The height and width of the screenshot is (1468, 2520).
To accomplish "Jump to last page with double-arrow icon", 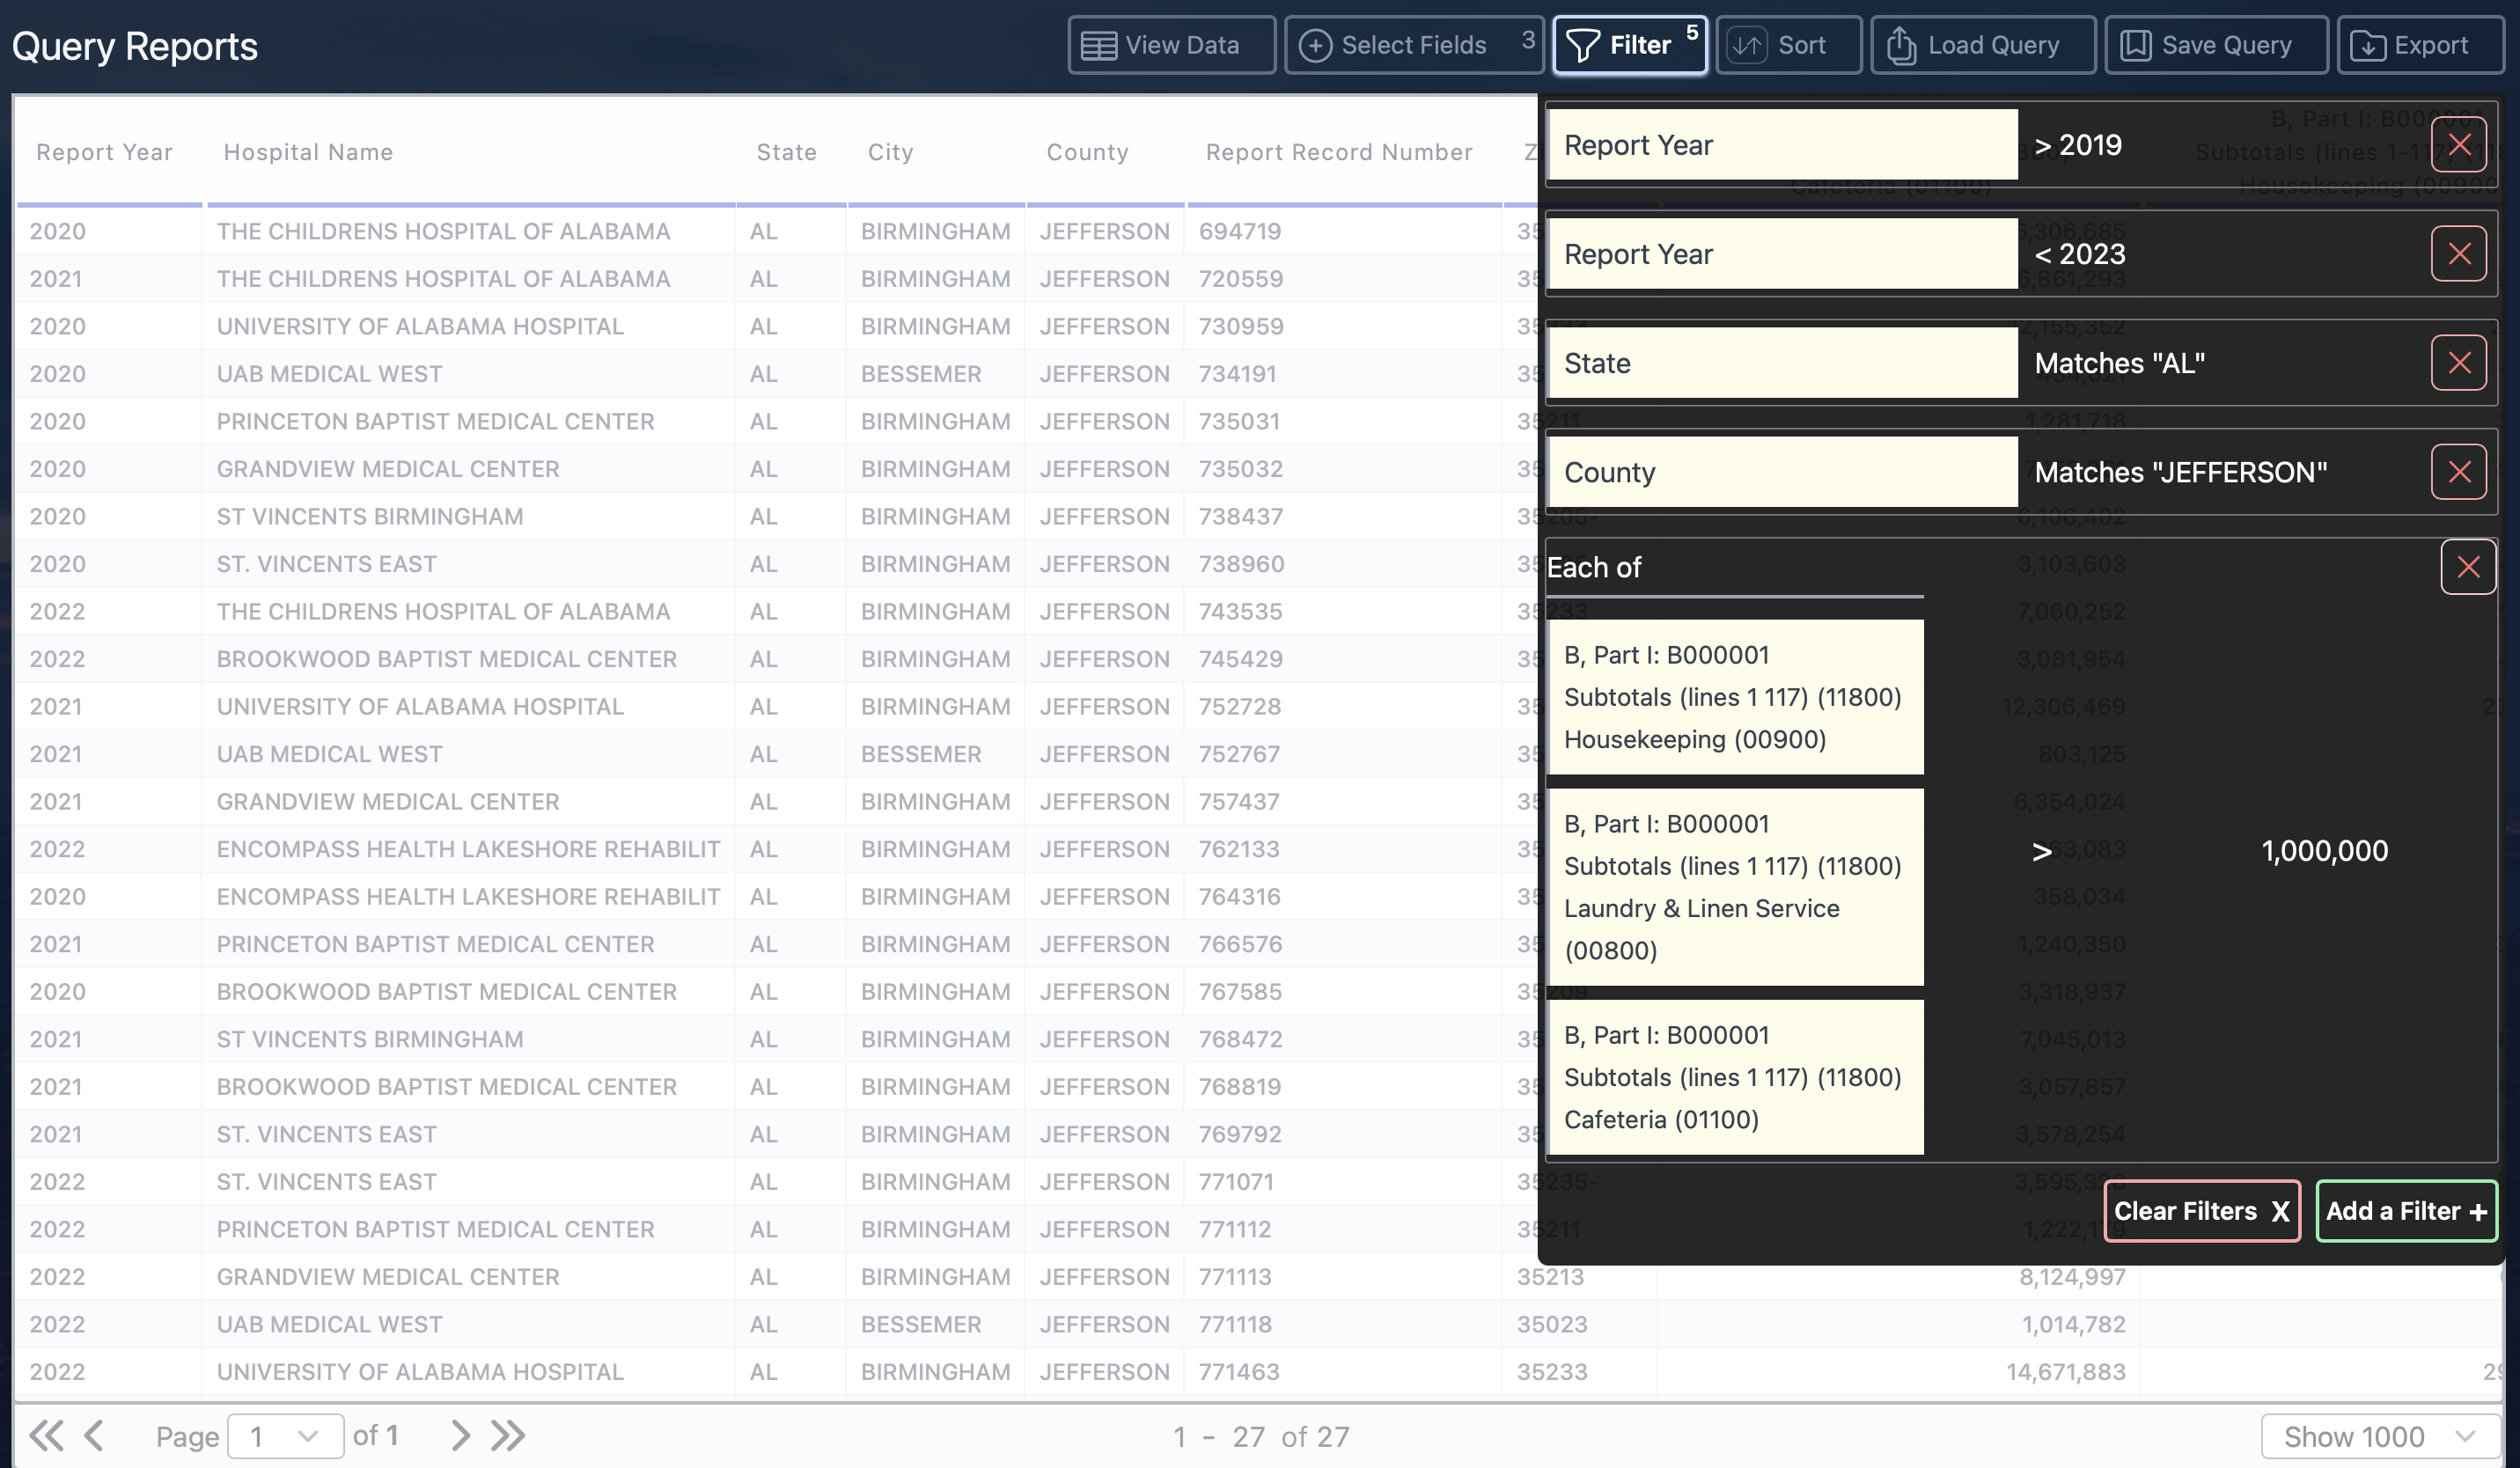I will point(507,1434).
